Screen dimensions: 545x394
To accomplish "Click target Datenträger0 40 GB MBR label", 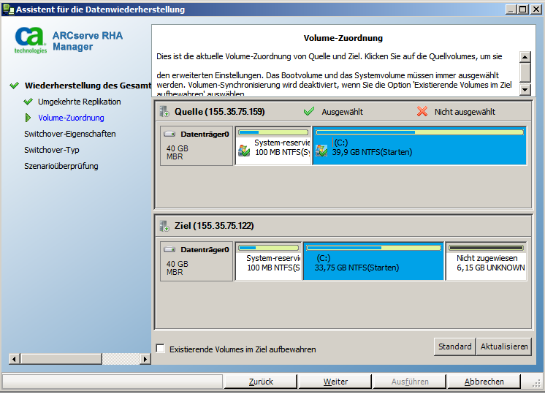I will point(197,261).
